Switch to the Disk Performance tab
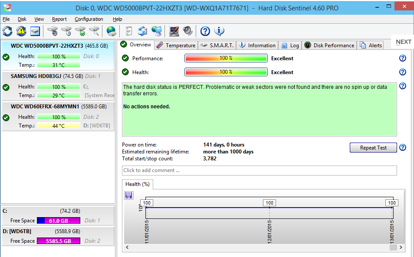 click(x=329, y=46)
